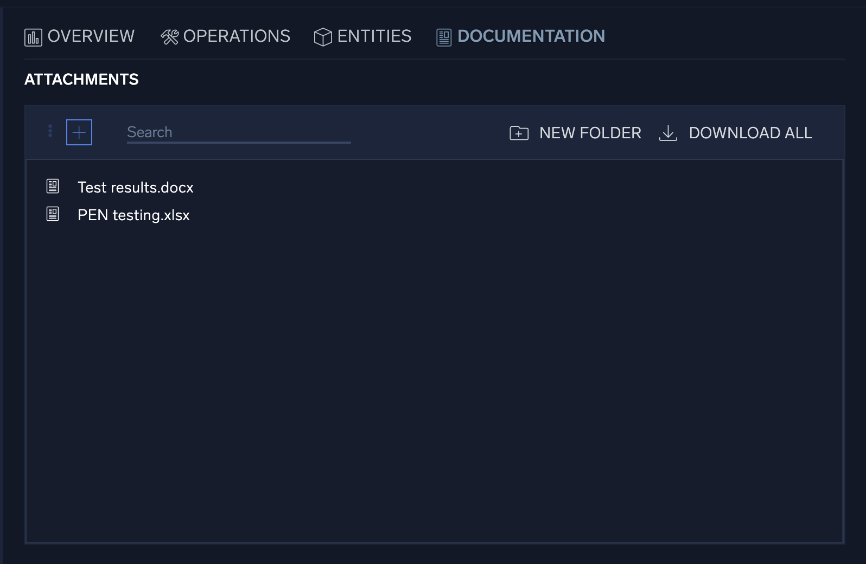866x564 pixels.
Task: Create a folder via New Folder label
Action: click(590, 133)
